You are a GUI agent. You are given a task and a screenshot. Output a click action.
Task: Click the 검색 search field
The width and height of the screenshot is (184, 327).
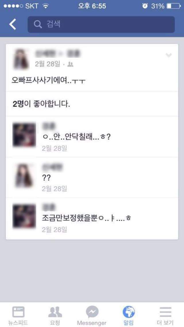101,24
